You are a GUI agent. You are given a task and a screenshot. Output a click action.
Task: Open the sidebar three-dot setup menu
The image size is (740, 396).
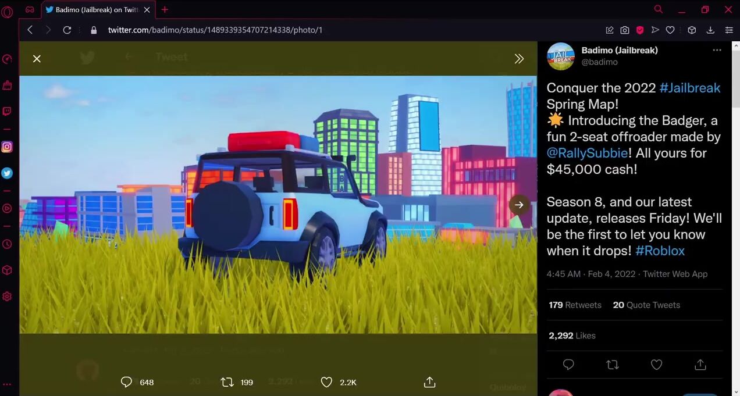(x=7, y=385)
